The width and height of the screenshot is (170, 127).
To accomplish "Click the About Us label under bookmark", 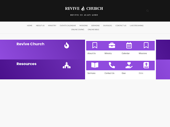I will click(x=92, y=53).
